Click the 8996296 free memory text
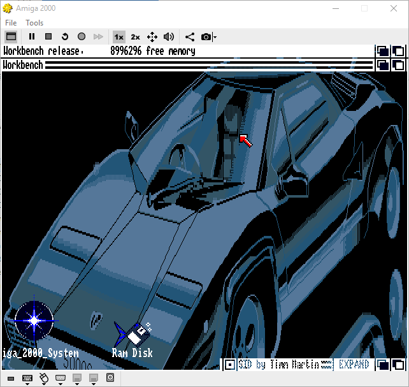This screenshot has width=409, height=387. 153,51
